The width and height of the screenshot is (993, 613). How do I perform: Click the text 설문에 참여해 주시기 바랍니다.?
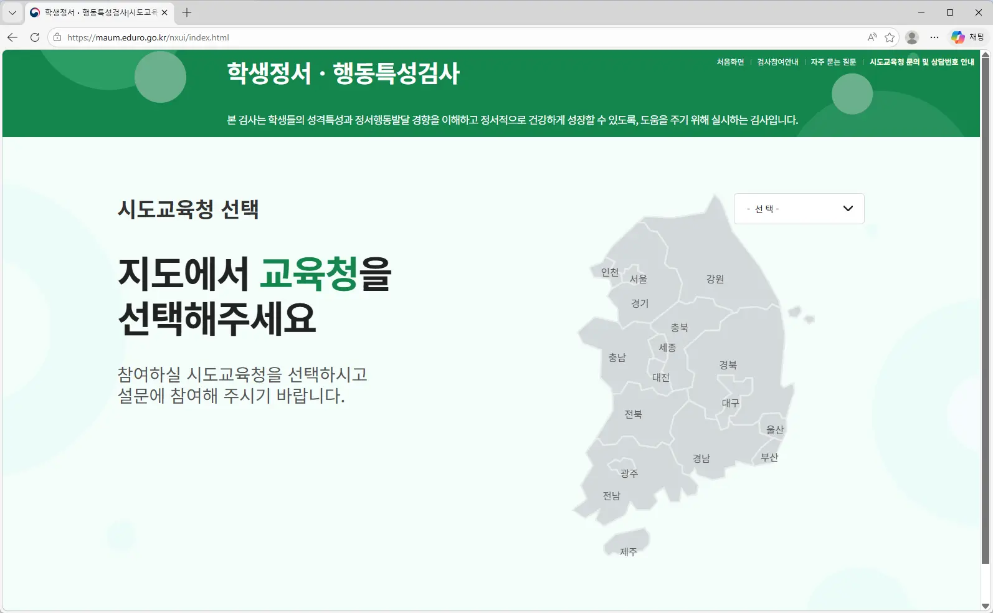231,396
